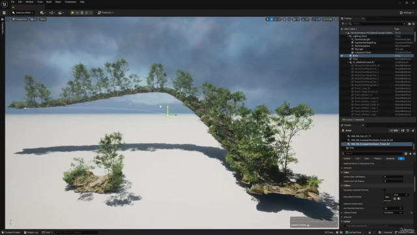The image size is (417, 235).
Task: Focus the Outliner search field
Action: click(378, 23)
